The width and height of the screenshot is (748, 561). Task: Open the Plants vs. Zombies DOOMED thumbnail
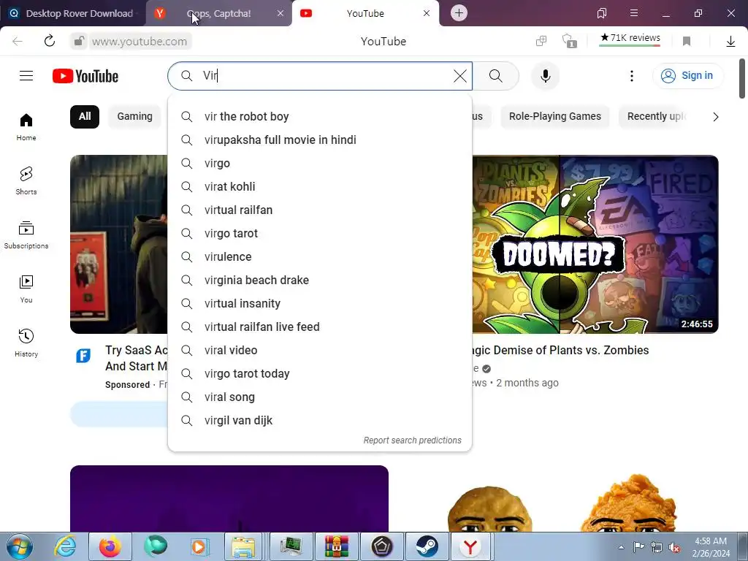[595, 244]
